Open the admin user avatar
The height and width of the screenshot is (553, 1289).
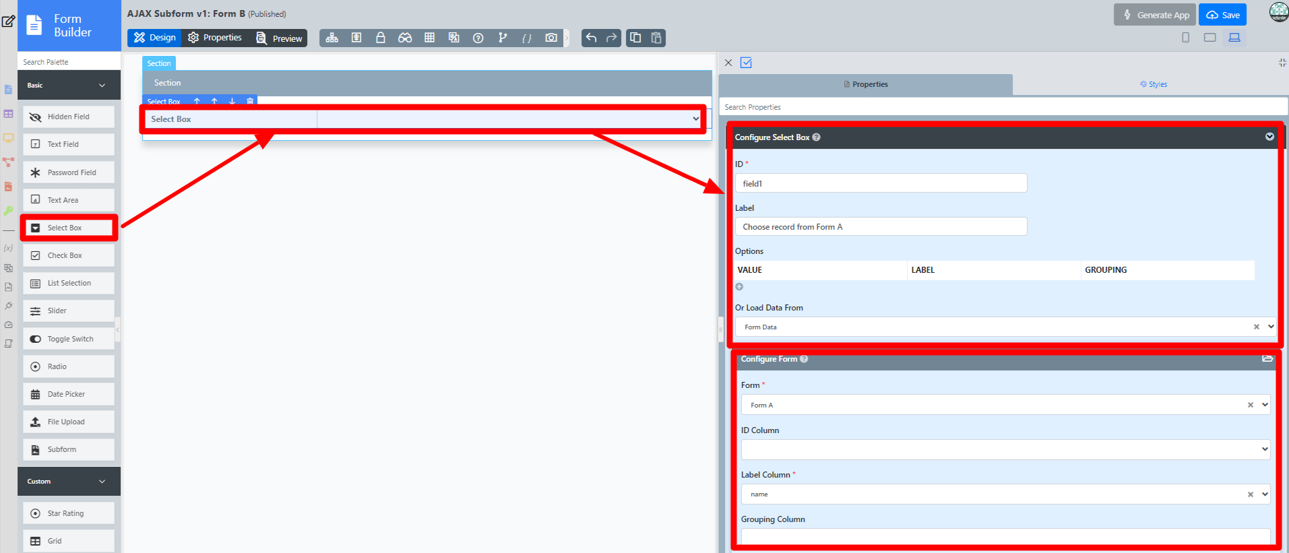point(1278,12)
